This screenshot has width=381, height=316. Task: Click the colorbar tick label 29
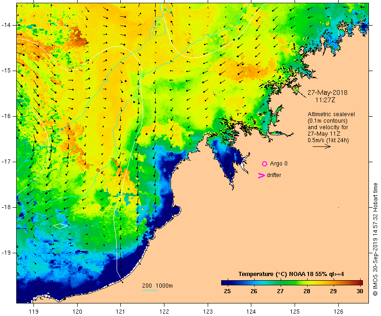coord(334,291)
